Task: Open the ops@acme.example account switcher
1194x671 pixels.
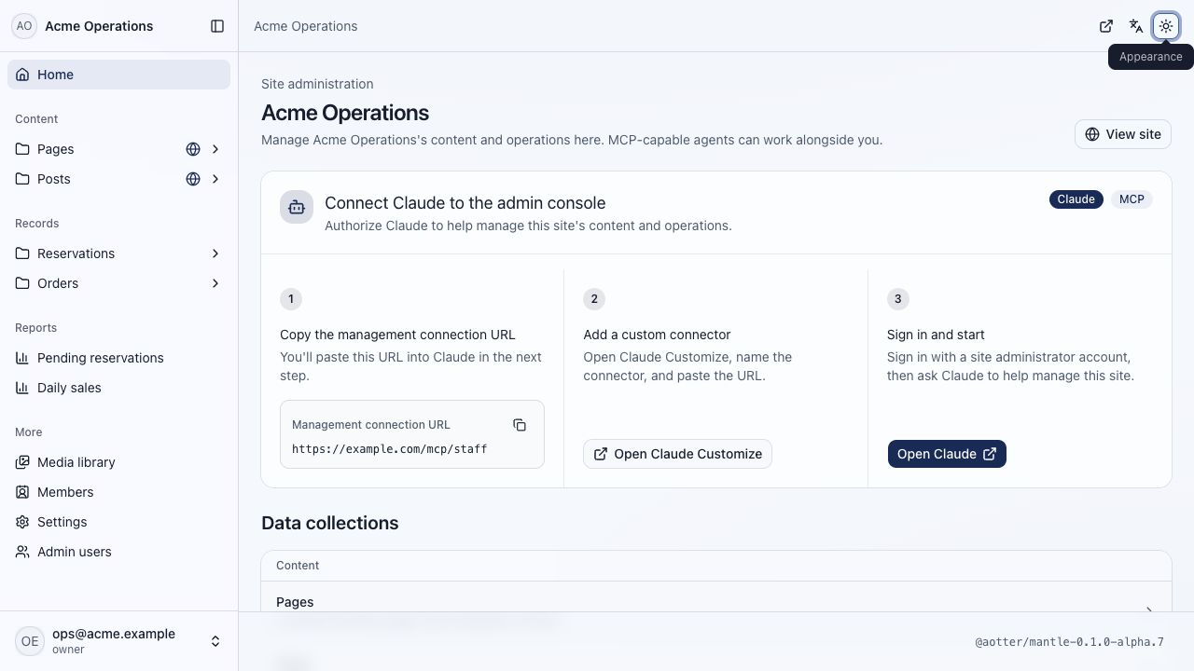Action: (118, 641)
